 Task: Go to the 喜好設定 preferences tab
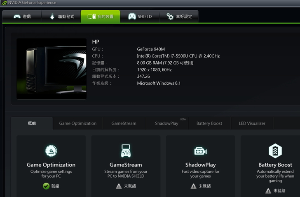[179, 16]
